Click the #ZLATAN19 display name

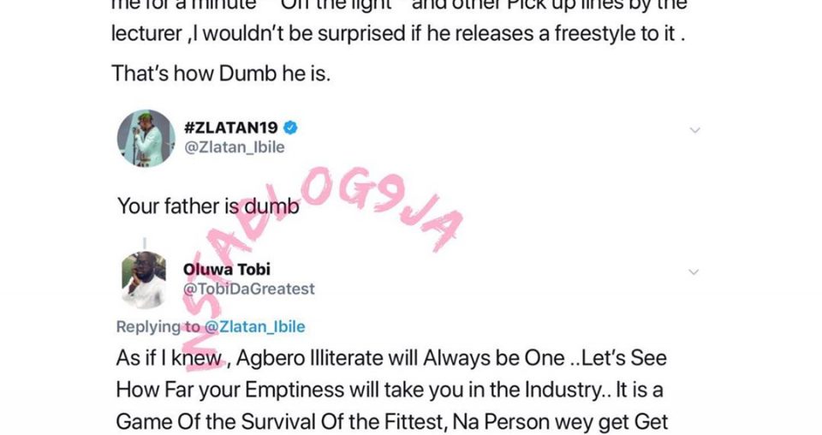[230, 128]
